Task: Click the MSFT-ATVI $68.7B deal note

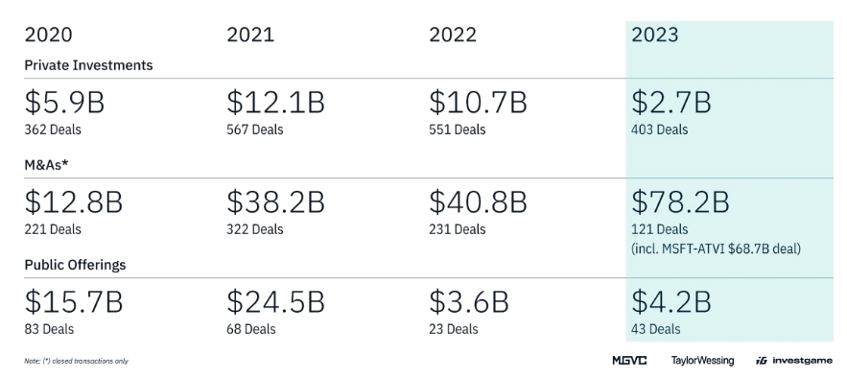Action: (716, 249)
